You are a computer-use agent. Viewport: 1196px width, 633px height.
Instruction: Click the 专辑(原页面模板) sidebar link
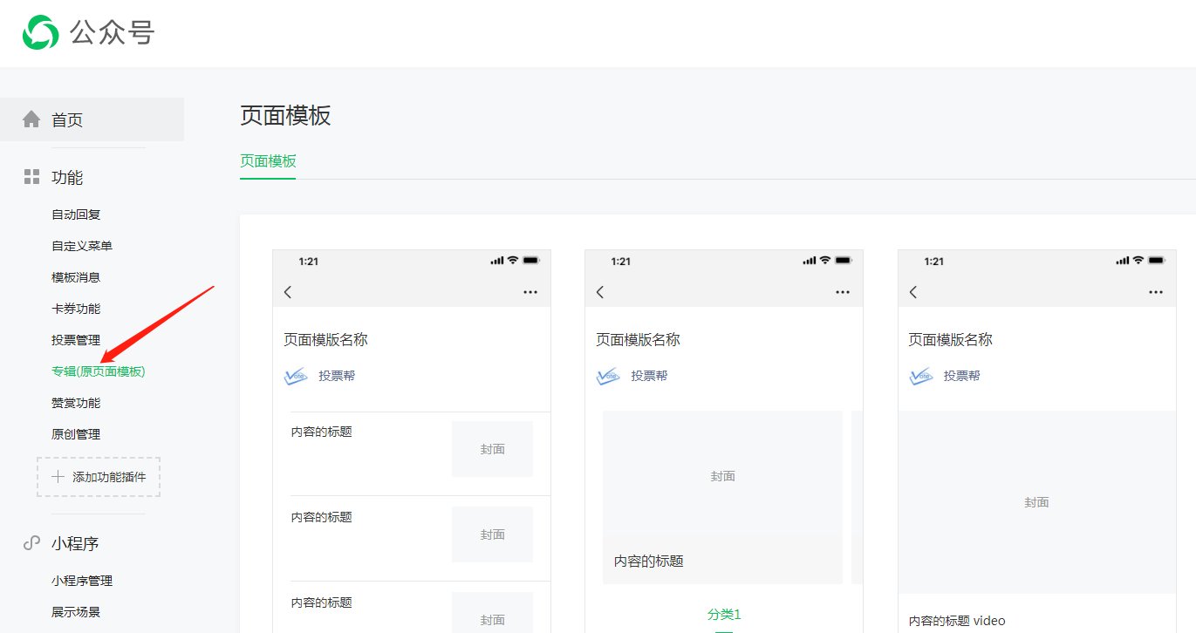pos(99,371)
